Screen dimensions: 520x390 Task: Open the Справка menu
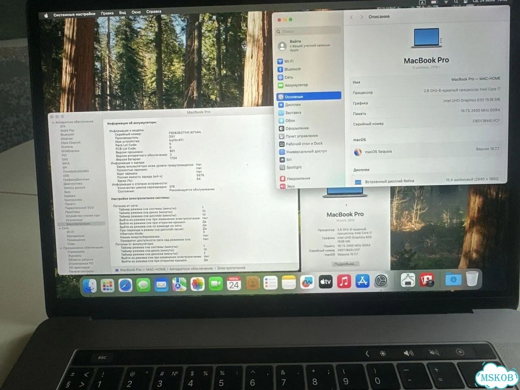pos(154,12)
